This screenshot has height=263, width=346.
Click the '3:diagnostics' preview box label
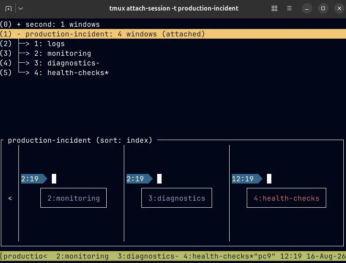177,198
